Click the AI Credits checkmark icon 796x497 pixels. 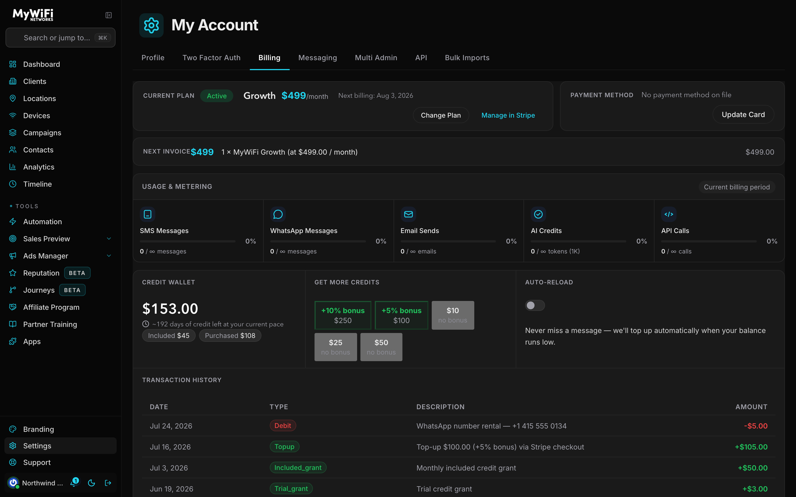click(x=538, y=214)
